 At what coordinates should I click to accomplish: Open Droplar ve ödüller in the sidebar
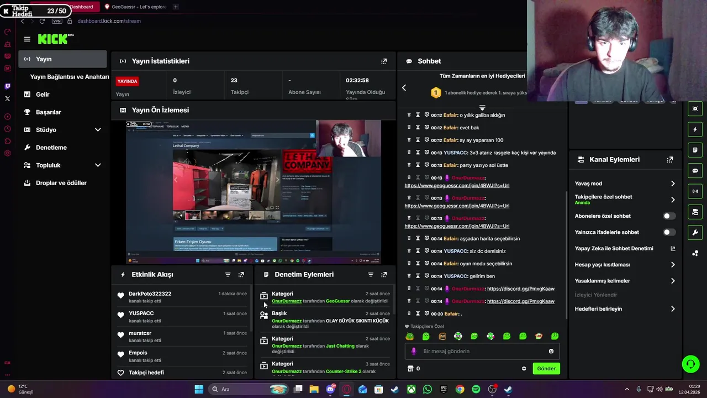tap(62, 183)
